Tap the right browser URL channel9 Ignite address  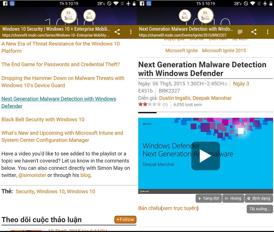tap(183, 35)
